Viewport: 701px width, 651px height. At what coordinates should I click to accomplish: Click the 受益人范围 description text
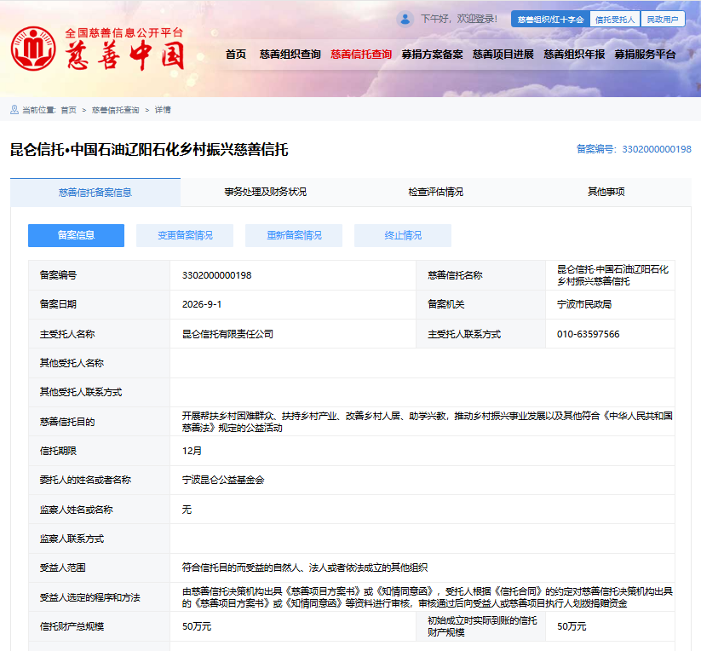click(304, 567)
